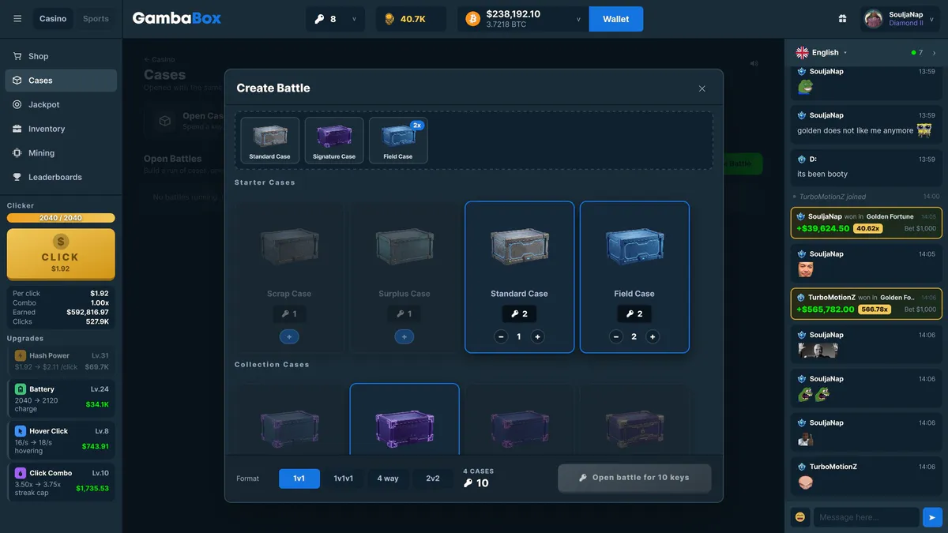Open the hamburger menu icon
The height and width of the screenshot is (533, 948).
click(x=17, y=19)
